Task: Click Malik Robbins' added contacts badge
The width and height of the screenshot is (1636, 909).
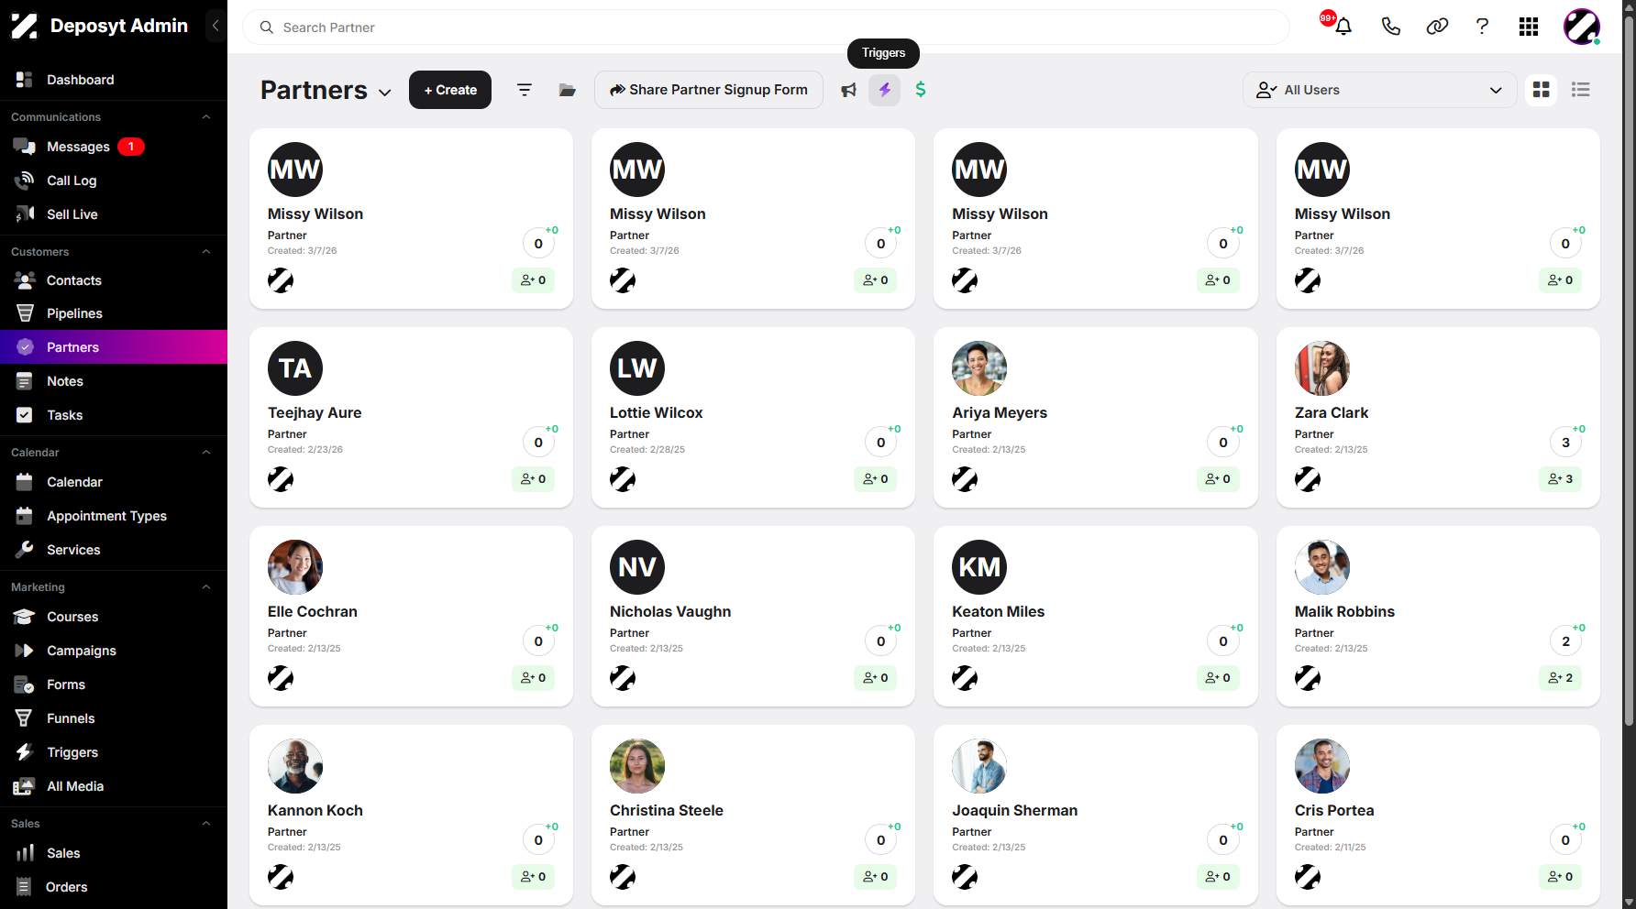Action: pos(1560,678)
